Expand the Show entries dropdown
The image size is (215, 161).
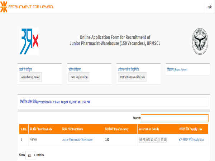pos(30,155)
